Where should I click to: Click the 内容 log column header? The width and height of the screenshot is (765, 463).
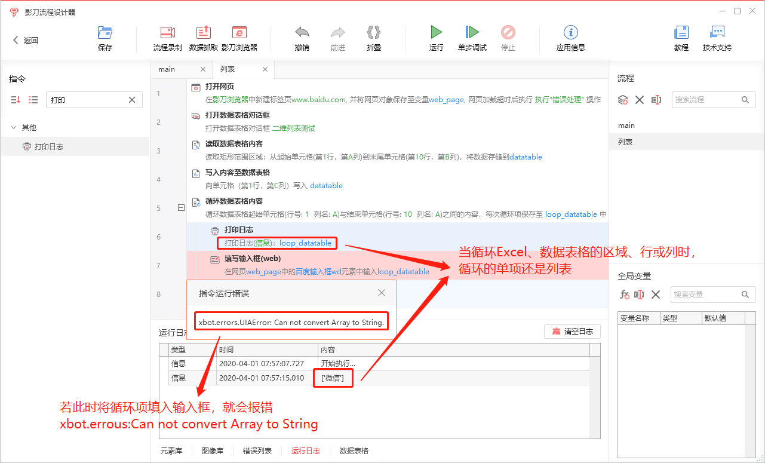454,349
